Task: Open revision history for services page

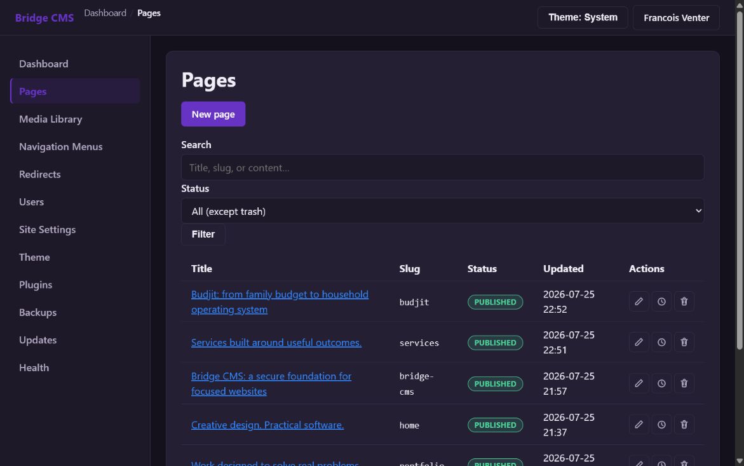Action: 661,342
